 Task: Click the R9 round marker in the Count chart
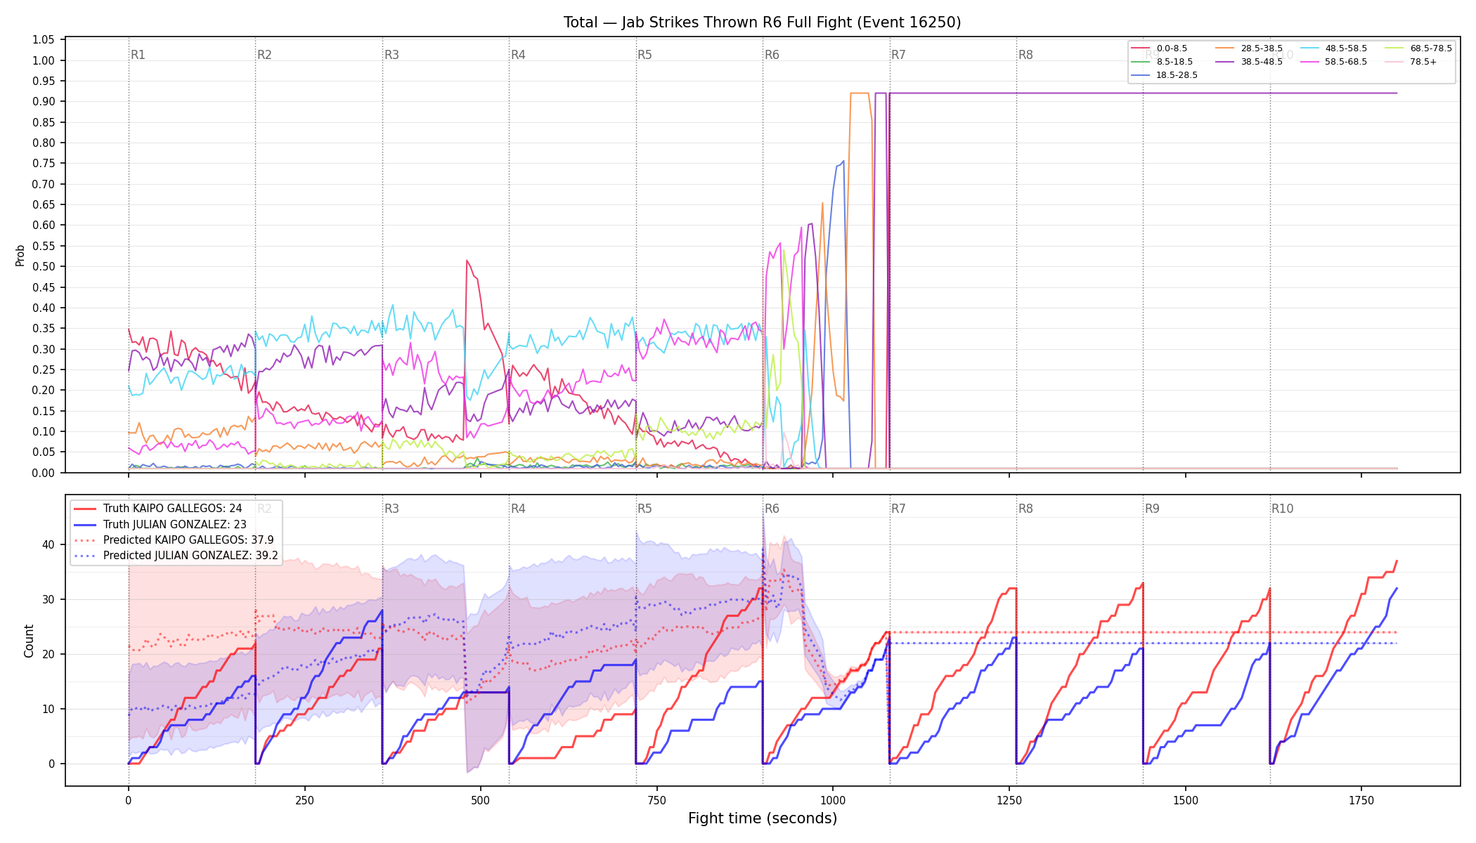(1152, 509)
